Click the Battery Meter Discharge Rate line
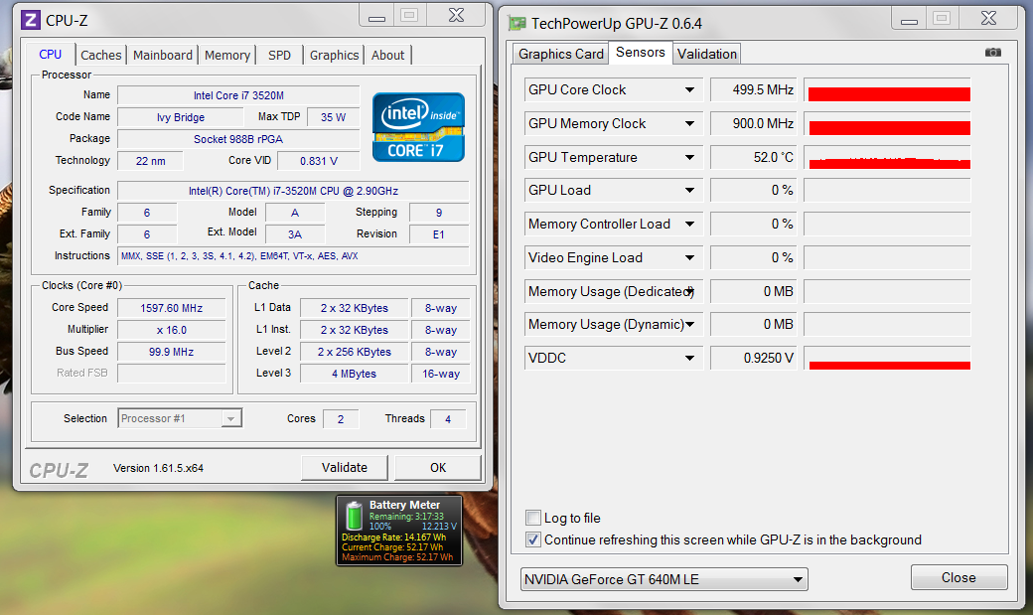The height and width of the screenshot is (615, 1033). [x=394, y=538]
